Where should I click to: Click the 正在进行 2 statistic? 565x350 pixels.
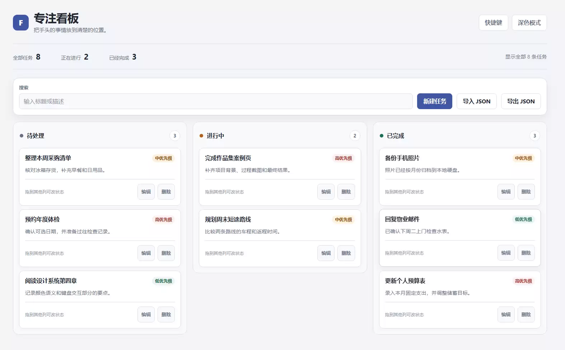click(75, 57)
